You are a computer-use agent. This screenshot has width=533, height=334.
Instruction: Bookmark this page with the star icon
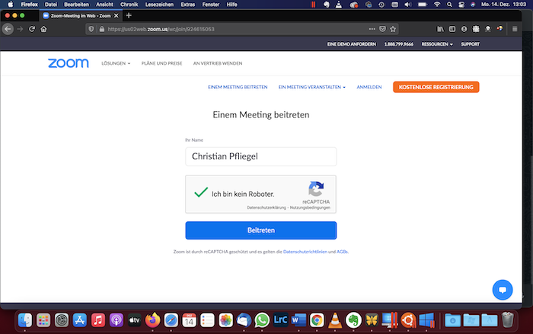(393, 29)
